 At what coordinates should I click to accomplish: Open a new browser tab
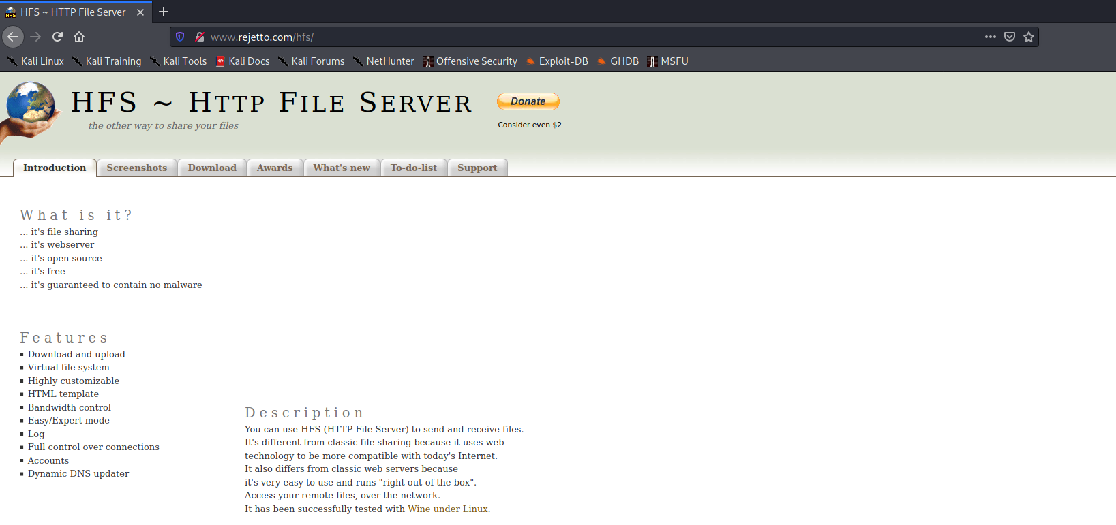[164, 12]
